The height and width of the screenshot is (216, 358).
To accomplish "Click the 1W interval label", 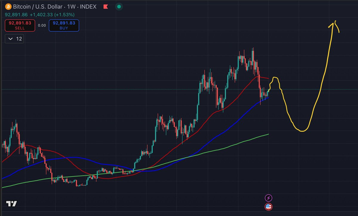I will 71,7.
